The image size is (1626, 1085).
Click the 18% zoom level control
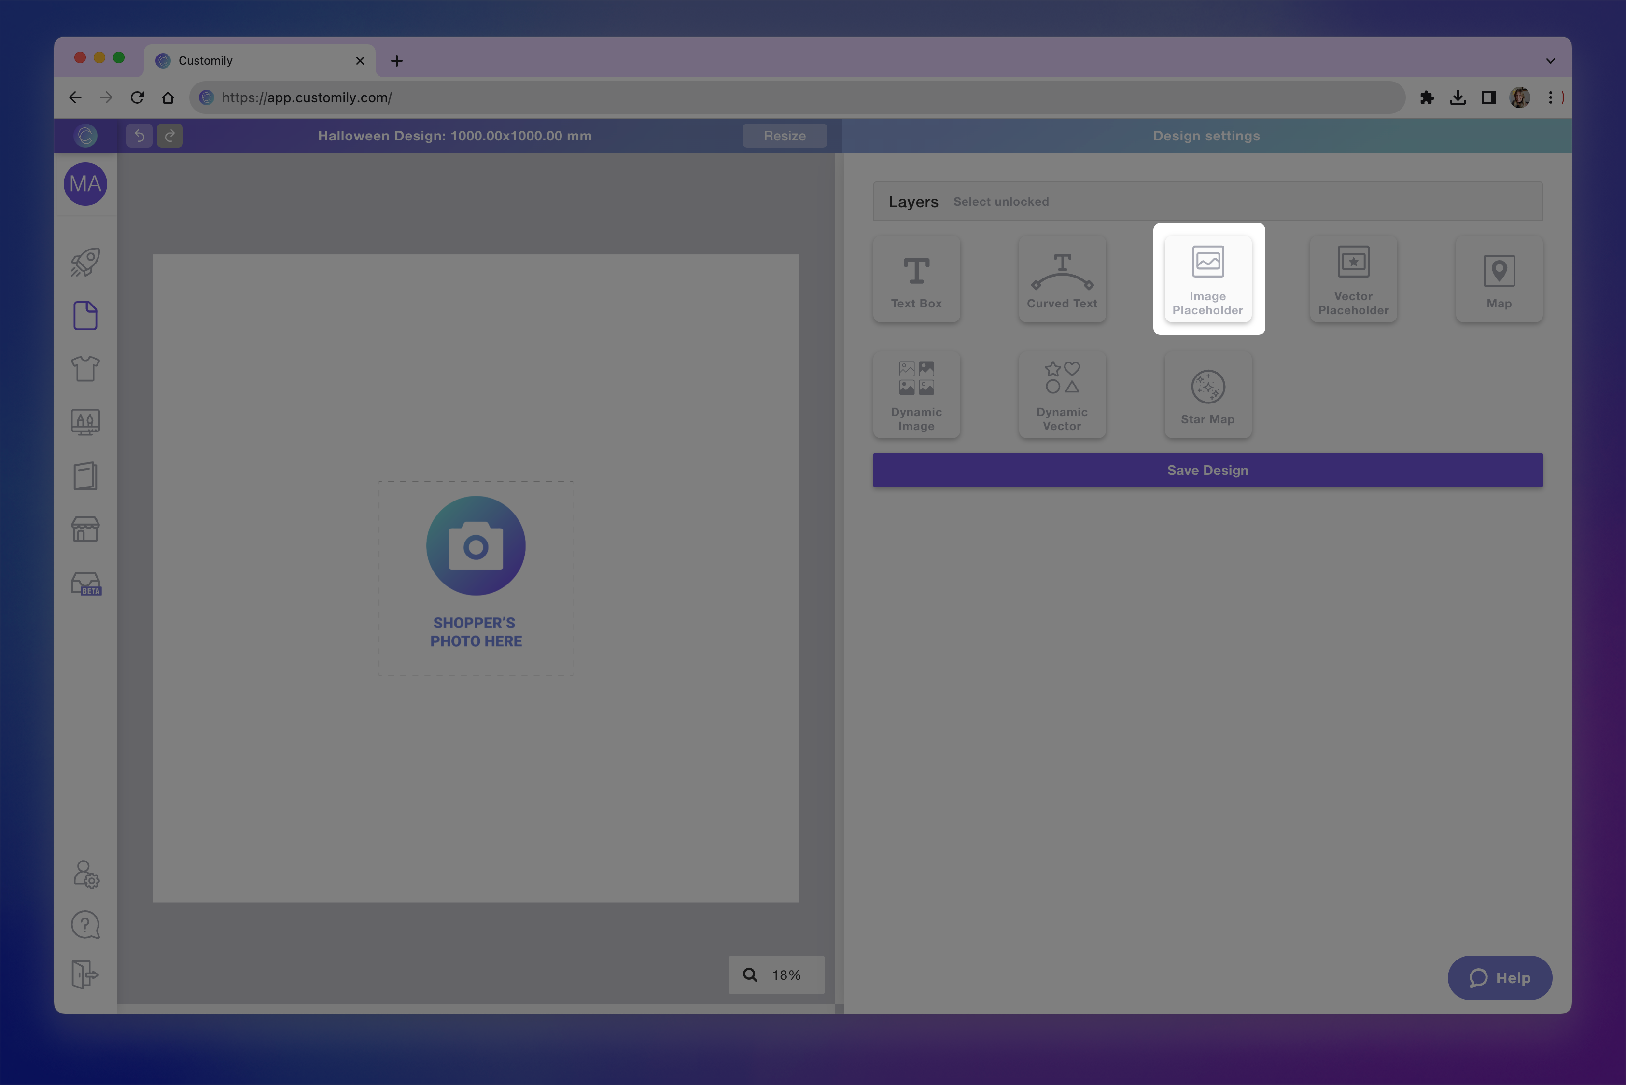click(x=776, y=975)
